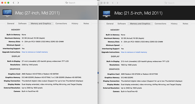Click '21.5-inch (viewable) LED-backlit glossy widescreen TFT LCD'
The width and height of the screenshot is (195, 104).
coord(145,61)
